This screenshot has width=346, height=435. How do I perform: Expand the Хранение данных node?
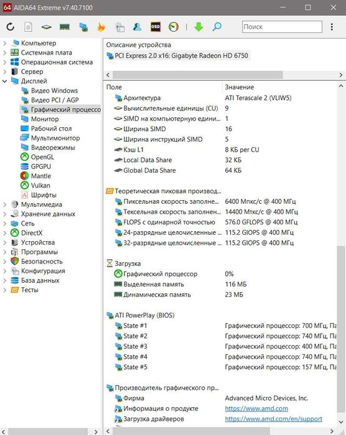coord(4,214)
